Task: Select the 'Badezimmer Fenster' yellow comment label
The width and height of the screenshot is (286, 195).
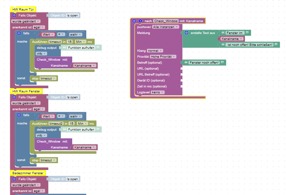Action: (28, 173)
